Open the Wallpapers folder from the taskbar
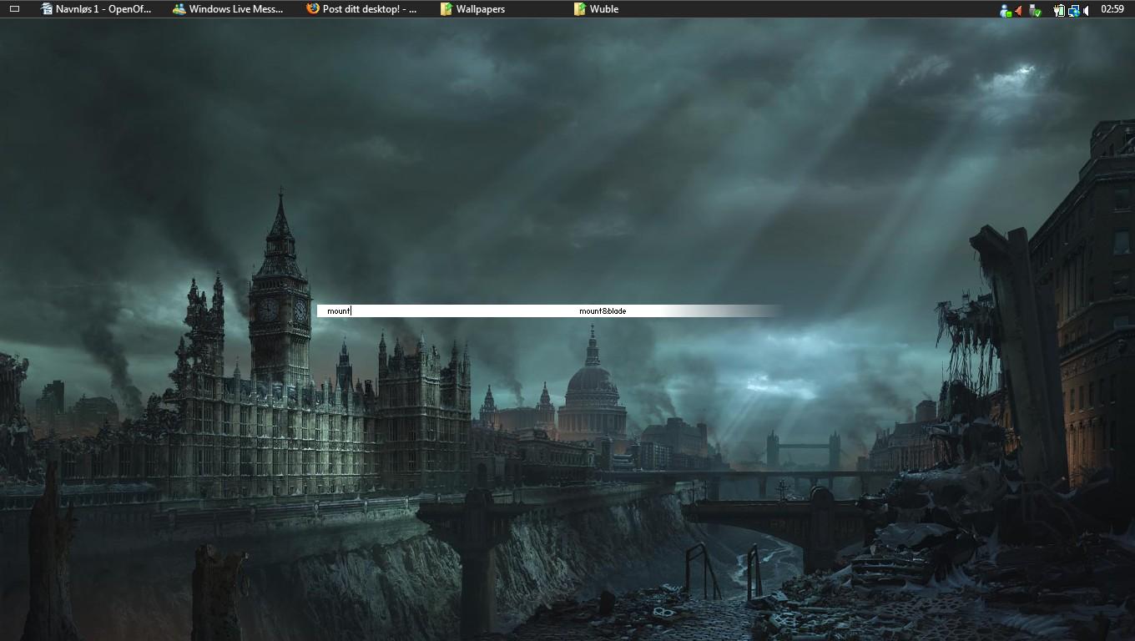Image resolution: width=1135 pixels, height=641 pixels. [x=473, y=9]
